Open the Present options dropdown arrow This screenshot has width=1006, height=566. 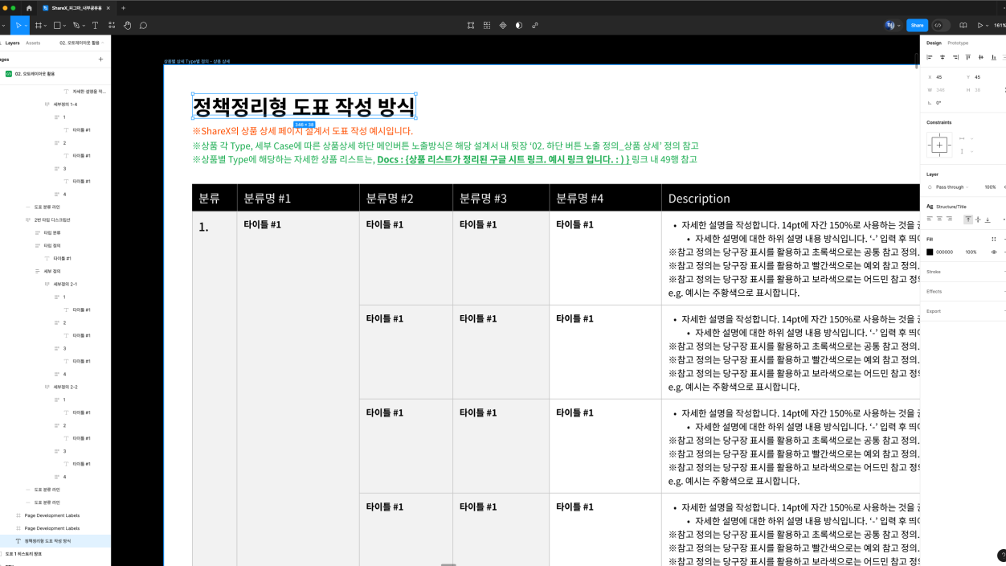pyautogui.click(x=988, y=26)
